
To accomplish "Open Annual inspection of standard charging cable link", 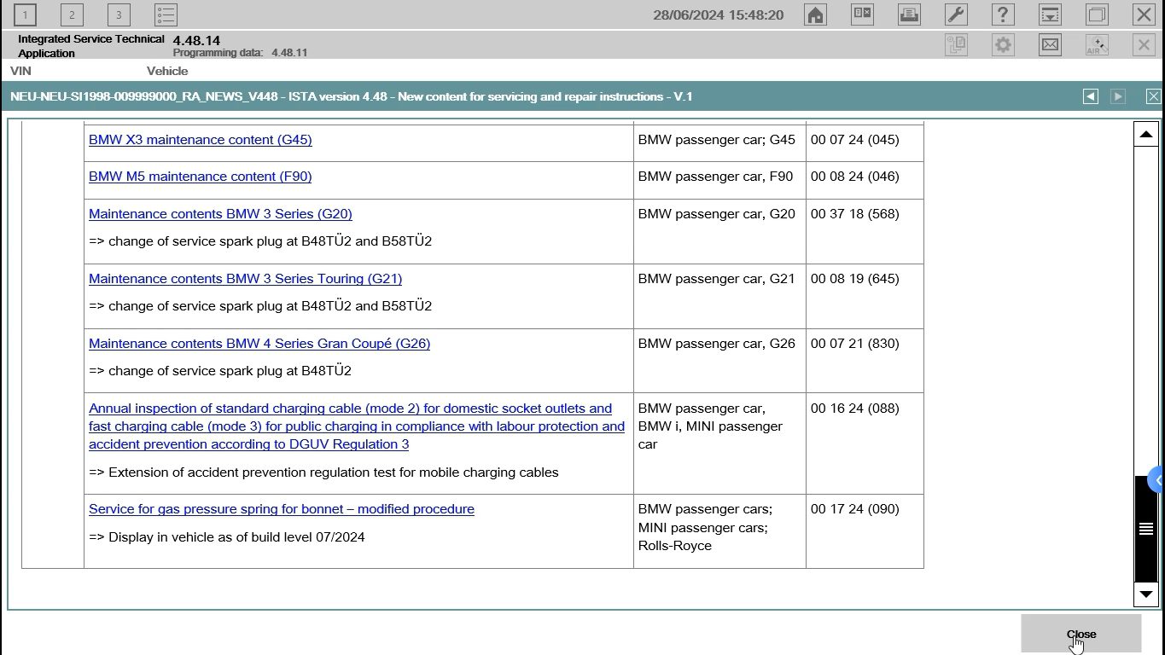I will coord(357,426).
